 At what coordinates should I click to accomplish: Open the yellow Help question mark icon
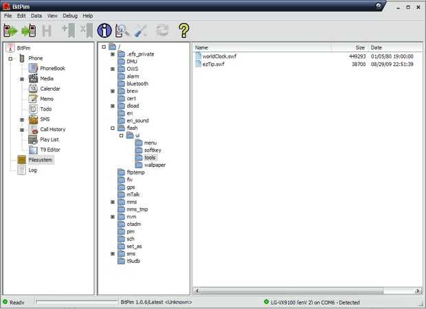(183, 30)
